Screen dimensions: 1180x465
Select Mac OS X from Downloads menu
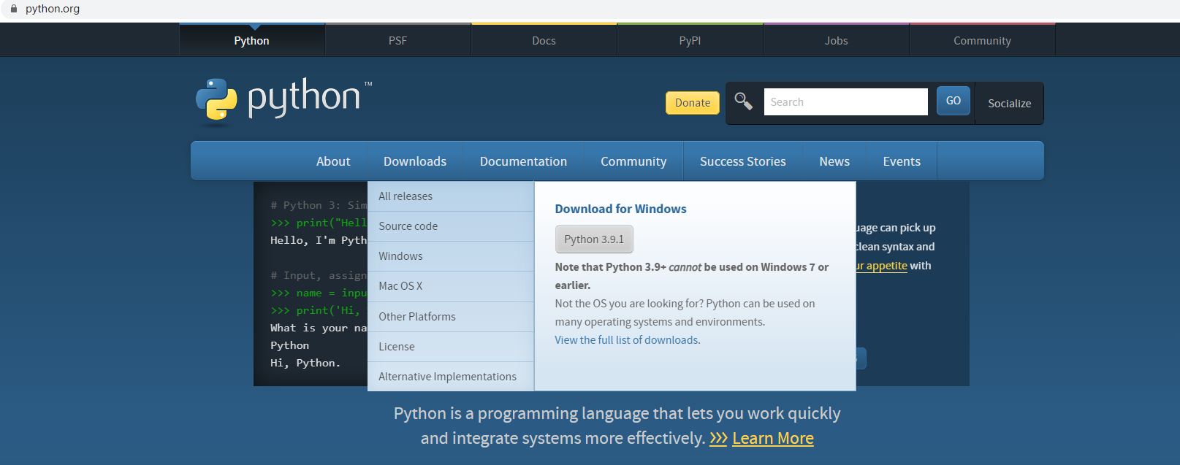pyautogui.click(x=451, y=286)
